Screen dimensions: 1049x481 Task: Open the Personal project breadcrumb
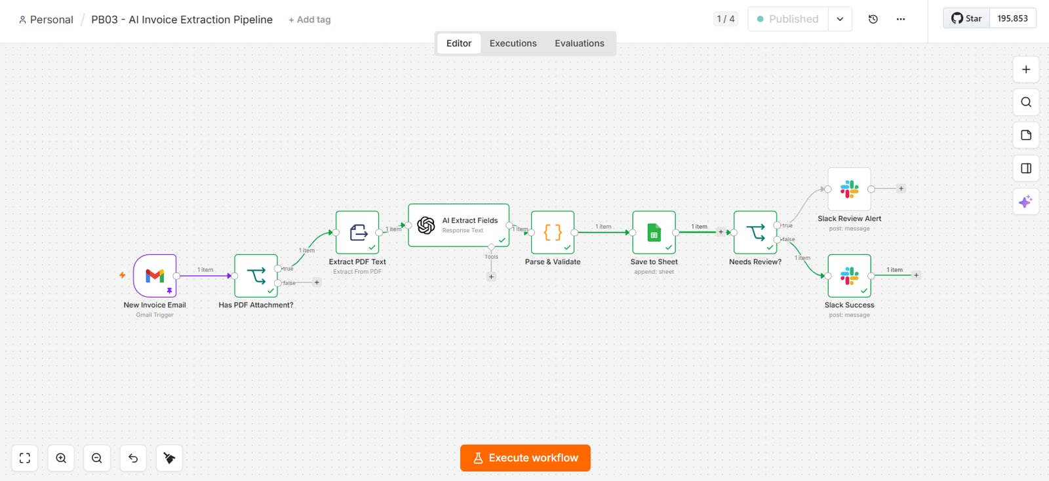pyautogui.click(x=46, y=20)
